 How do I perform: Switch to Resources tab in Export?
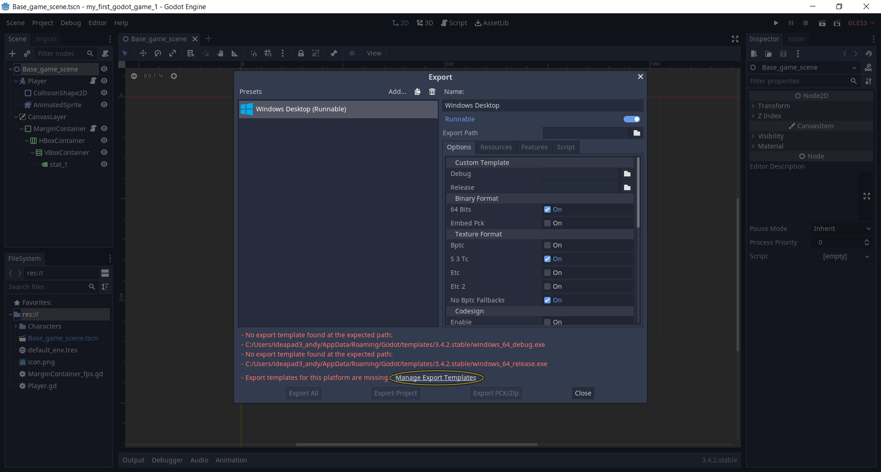(496, 147)
